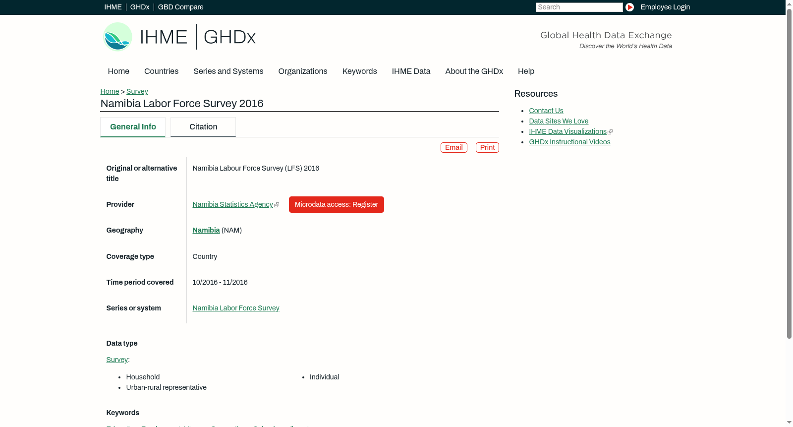Screen dimensions: 793x427
Task: Click Microdata access: Register button
Action: click(337, 204)
